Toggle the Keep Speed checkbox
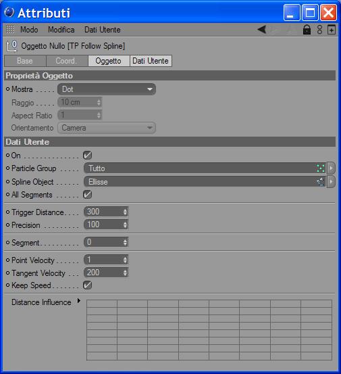 [x=87, y=285]
